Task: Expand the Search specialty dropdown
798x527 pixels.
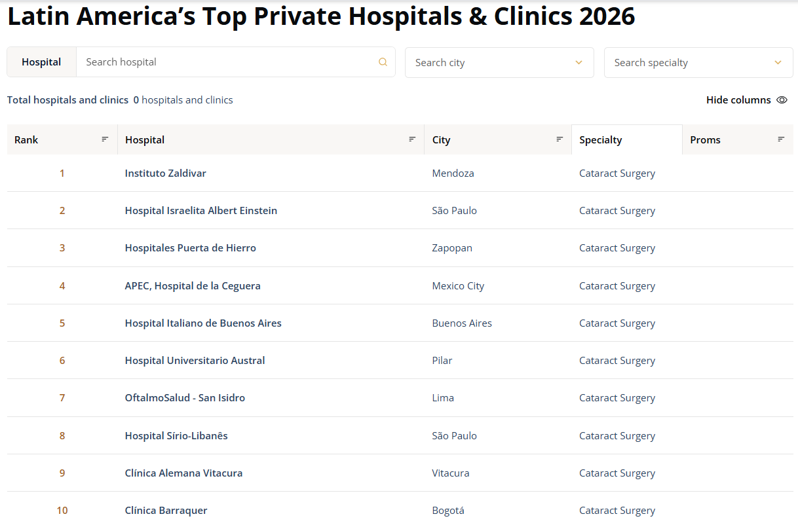Action: pyautogui.click(x=698, y=63)
